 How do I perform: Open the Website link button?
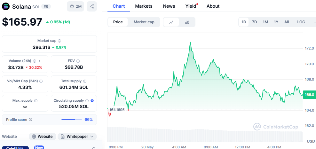(x=42, y=137)
